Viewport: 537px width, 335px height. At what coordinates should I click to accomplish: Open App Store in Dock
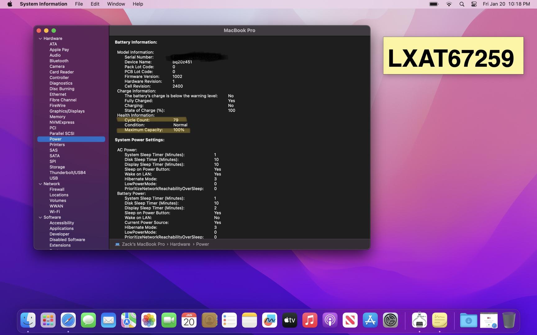pyautogui.click(x=370, y=320)
